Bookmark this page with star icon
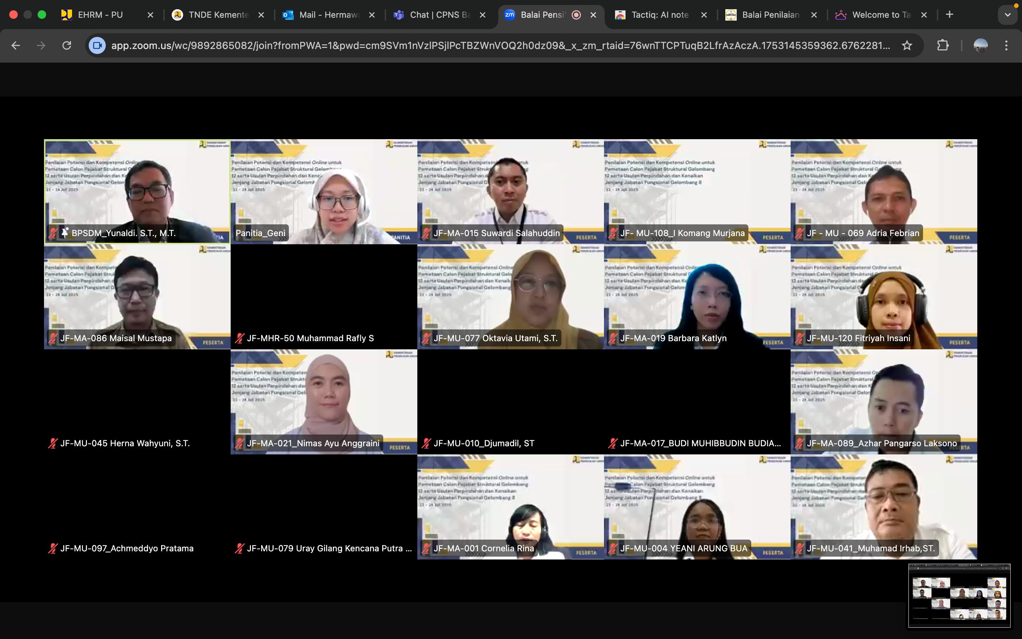The height and width of the screenshot is (639, 1022). [x=907, y=45]
